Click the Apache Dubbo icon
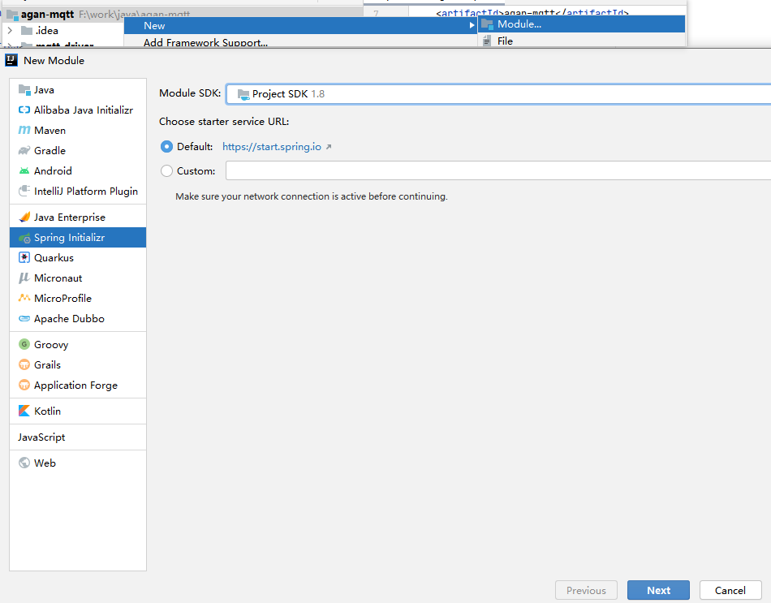This screenshot has width=771, height=603. 24,319
